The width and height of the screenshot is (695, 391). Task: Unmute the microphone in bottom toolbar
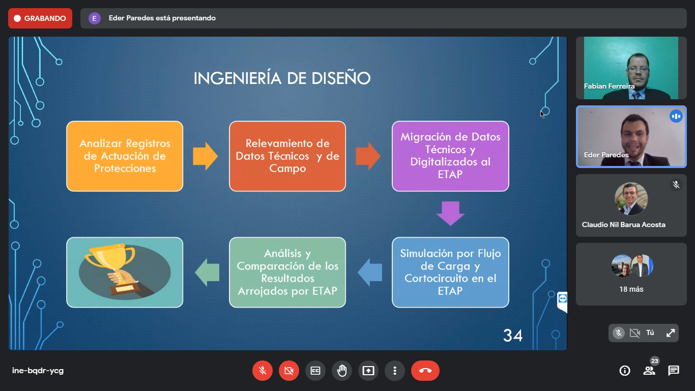pos(263,371)
